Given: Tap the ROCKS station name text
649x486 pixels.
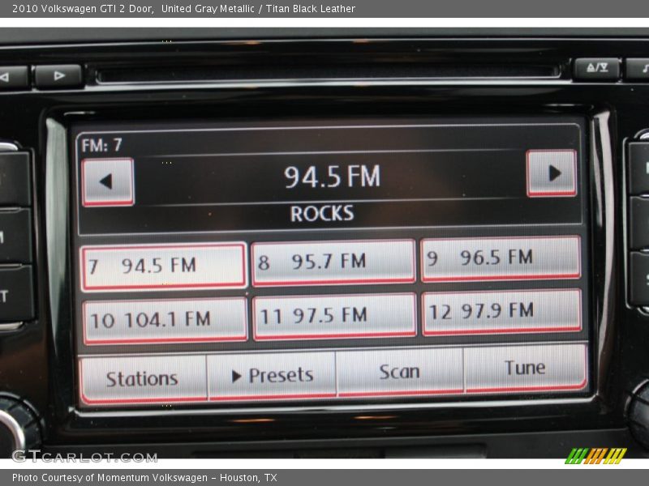Looking at the screenshot, I should [322, 214].
